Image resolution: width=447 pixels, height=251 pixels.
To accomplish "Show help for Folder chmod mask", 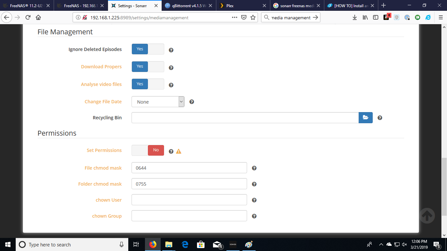I will click(x=254, y=184).
